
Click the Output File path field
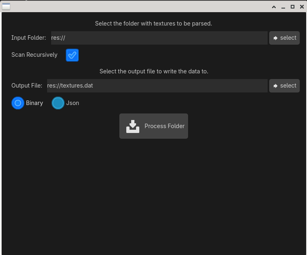157,86
